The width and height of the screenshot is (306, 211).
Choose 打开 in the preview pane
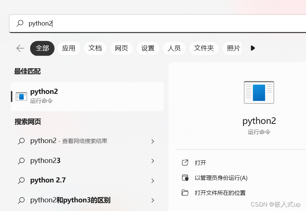pos(200,163)
